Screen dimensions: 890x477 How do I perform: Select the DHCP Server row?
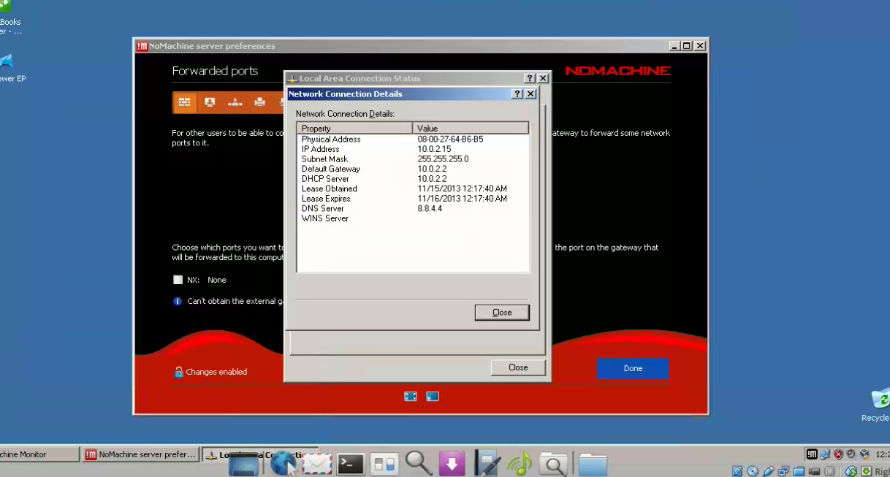pyautogui.click(x=413, y=178)
